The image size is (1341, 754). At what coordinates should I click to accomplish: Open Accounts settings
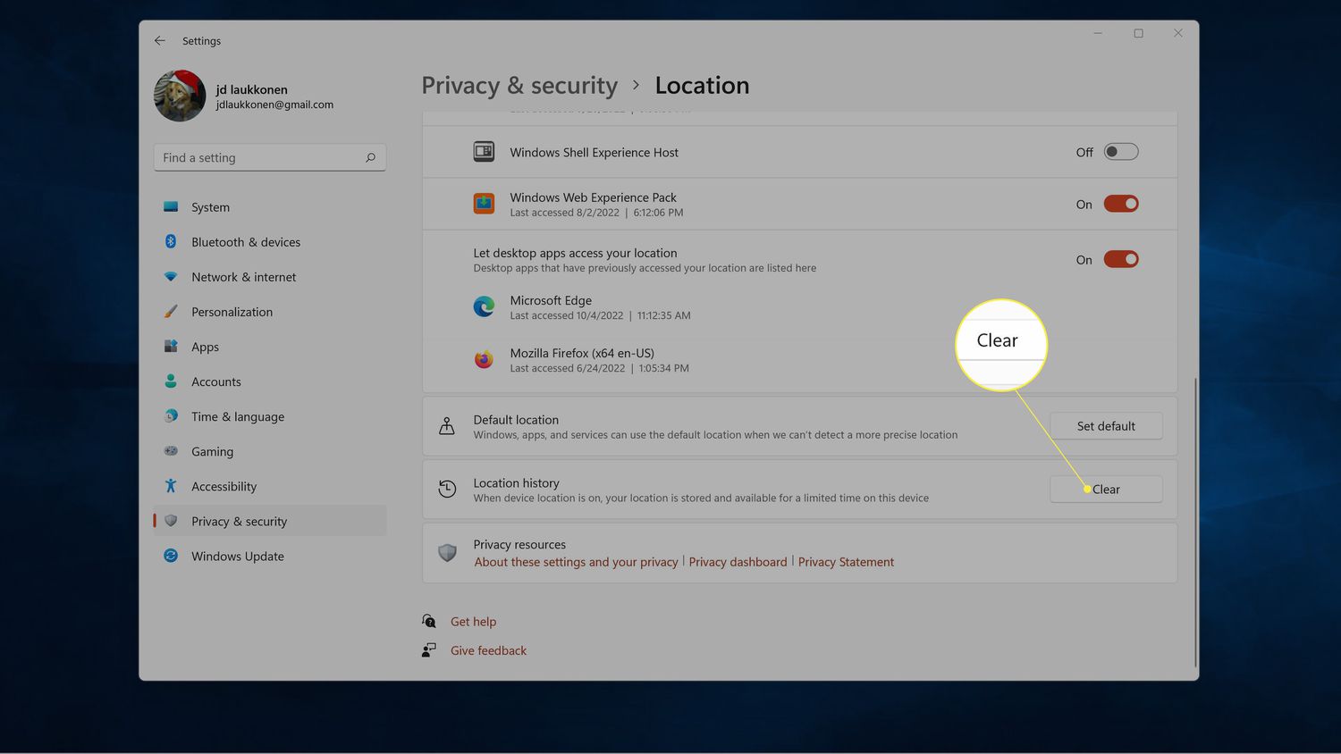pyautogui.click(x=269, y=381)
